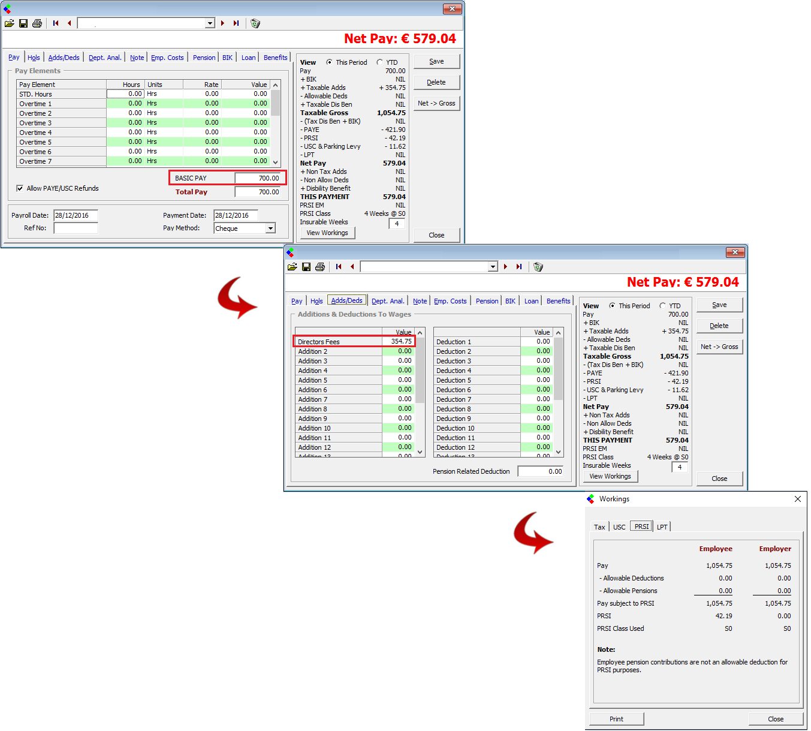Switch to the USC tab in Workings
811x731 pixels.
(x=619, y=527)
